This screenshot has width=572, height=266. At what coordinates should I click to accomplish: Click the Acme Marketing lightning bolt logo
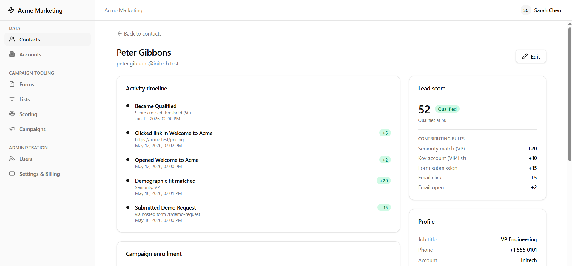11,10
